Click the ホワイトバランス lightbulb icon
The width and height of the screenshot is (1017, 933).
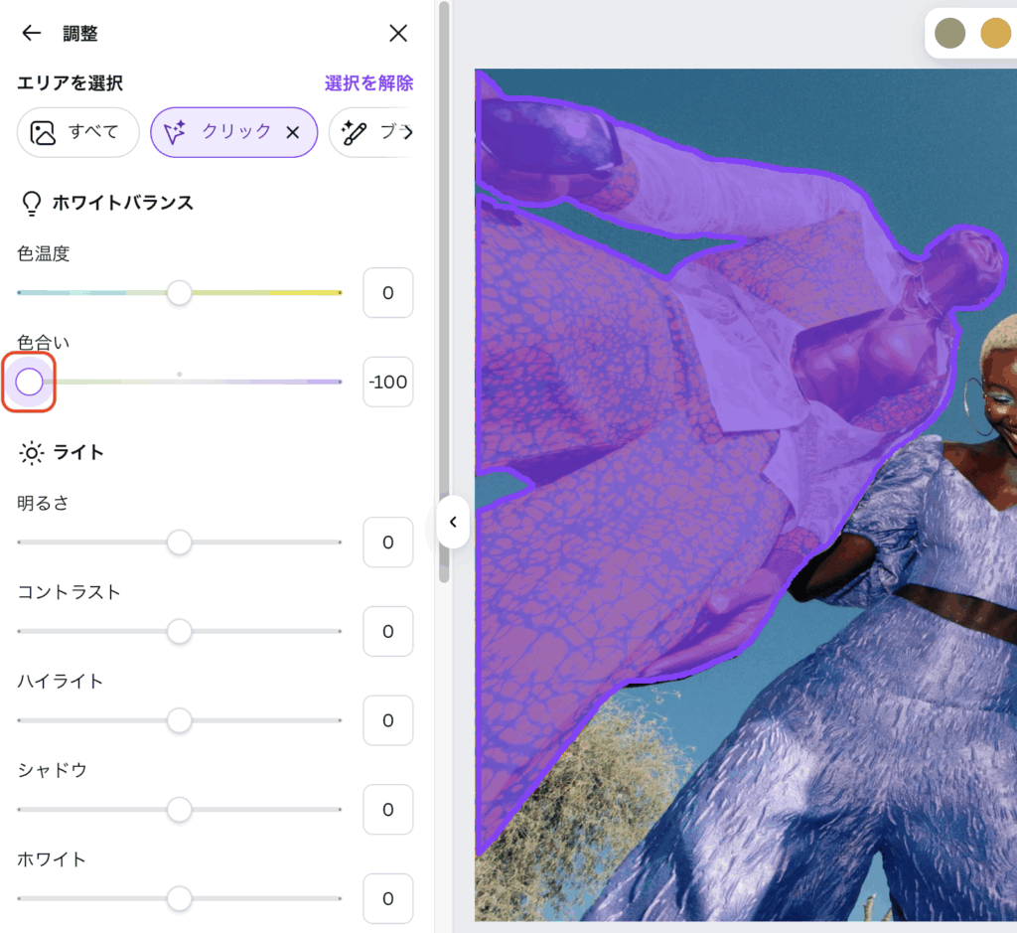coord(31,204)
